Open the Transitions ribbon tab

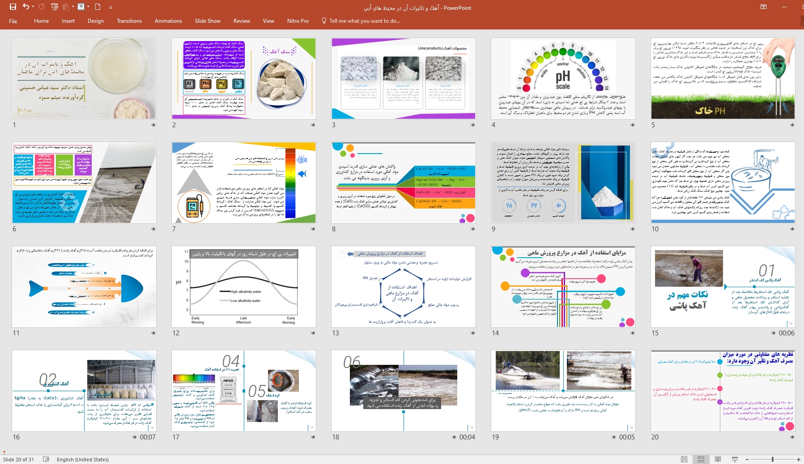pyautogui.click(x=129, y=21)
